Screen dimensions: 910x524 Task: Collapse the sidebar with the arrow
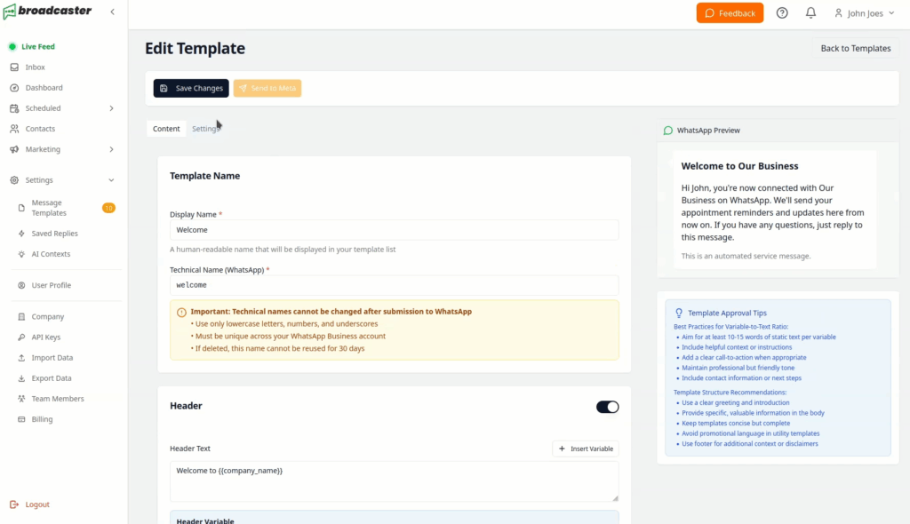(x=113, y=12)
